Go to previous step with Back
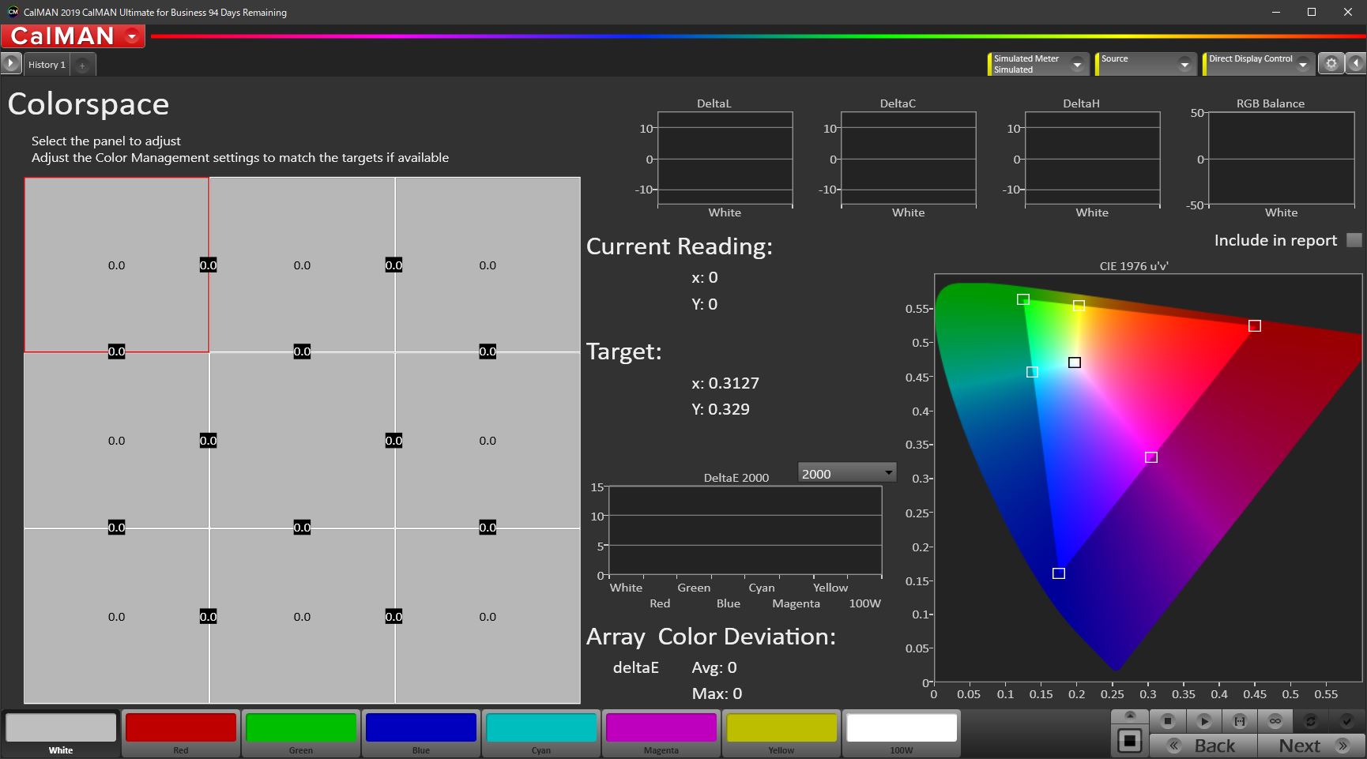The width and height of the screenshot is (1367, 759). point(1203,746)
